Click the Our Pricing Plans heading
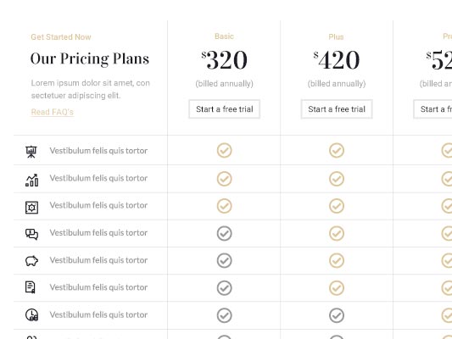Viewport: 452px width, 339px height. [x=90, y=58]
